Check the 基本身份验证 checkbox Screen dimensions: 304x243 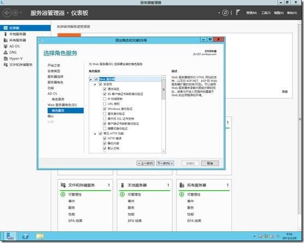(x=105, y=114)
